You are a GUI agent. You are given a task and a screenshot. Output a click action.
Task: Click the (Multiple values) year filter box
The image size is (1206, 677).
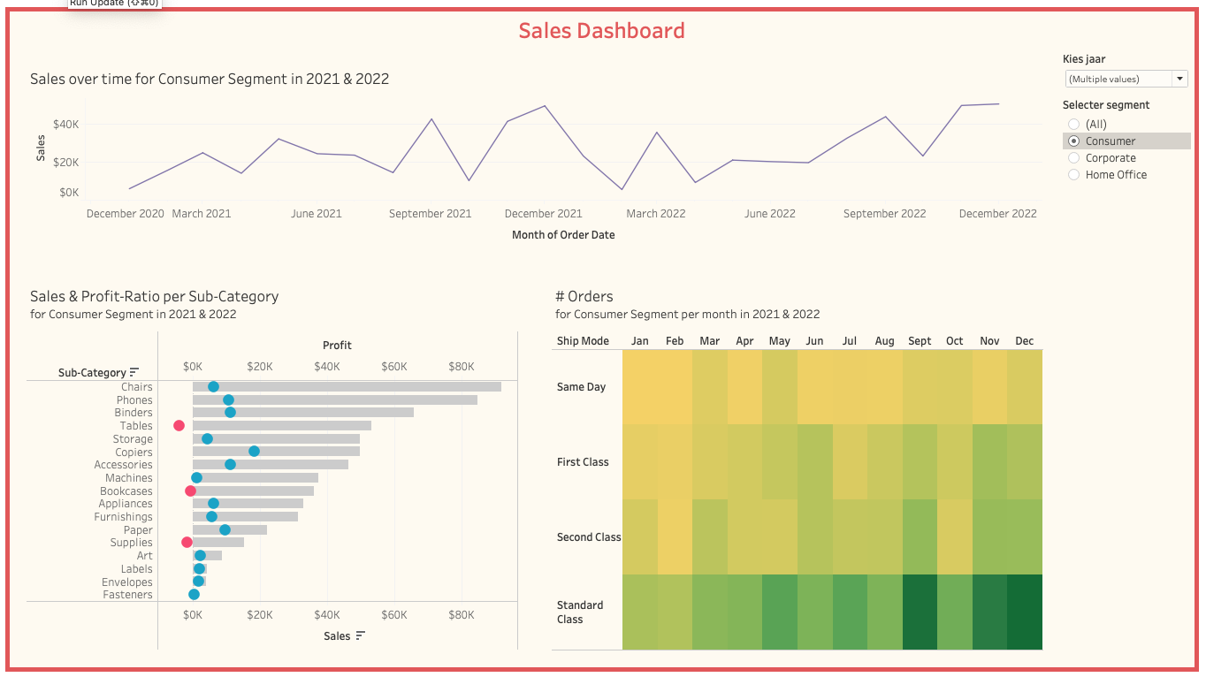(x=1118, y=80)
